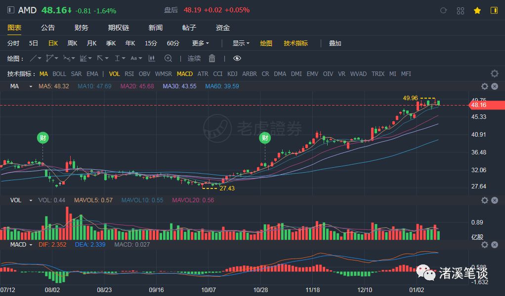Close the MACD indicator panel
Viewport: 505px width, 296px height.
(x=495, y=245)
